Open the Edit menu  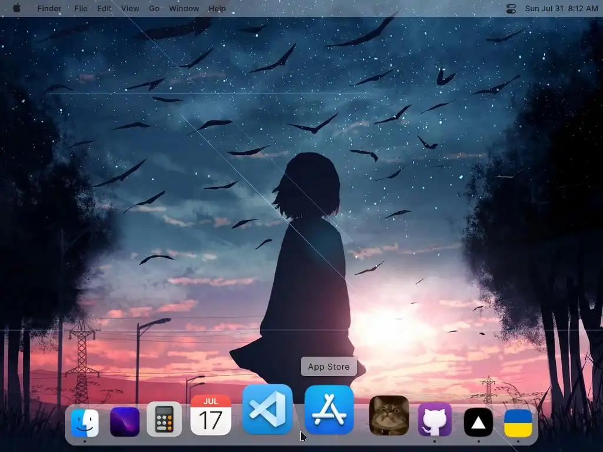pyautogui.click(x=104, y=8)
